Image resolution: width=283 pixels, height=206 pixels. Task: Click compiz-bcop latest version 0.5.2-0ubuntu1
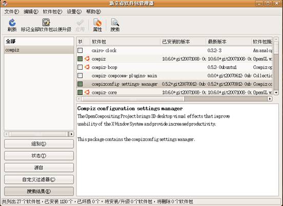pyautogui.click(x=222, y=67)
